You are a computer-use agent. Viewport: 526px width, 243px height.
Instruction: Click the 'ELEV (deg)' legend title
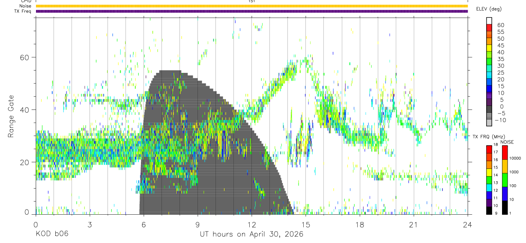489,9
